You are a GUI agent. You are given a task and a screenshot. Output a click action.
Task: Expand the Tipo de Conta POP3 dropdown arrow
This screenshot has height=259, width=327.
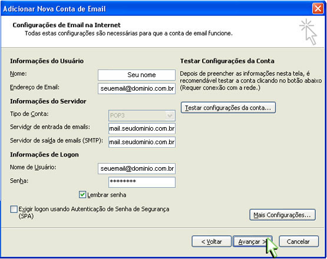(170, 115)
